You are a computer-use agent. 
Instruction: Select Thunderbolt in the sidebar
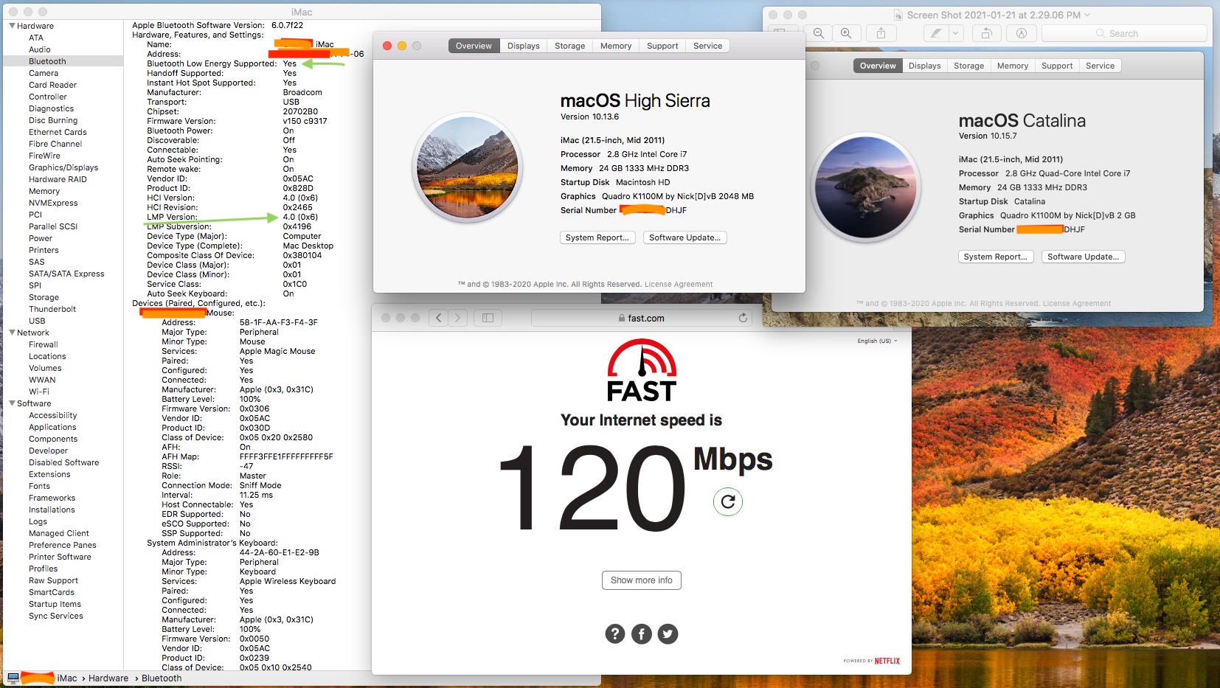click(x=52, y=309)
